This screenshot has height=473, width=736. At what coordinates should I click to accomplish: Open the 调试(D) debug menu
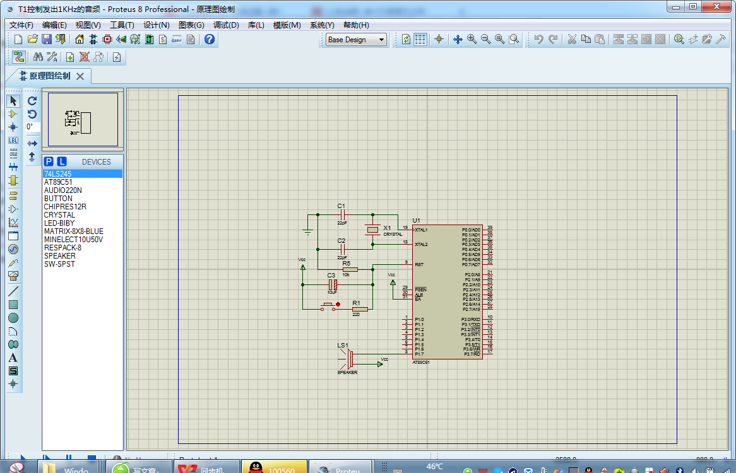(x=226, y=25)
